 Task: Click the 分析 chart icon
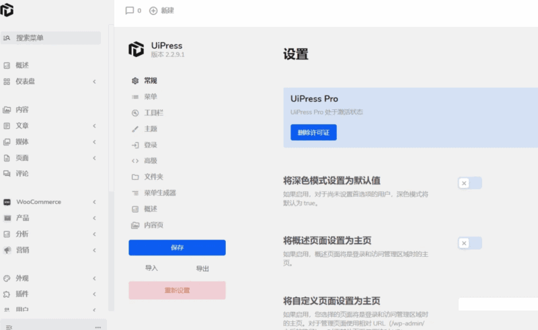pos(7,234)
